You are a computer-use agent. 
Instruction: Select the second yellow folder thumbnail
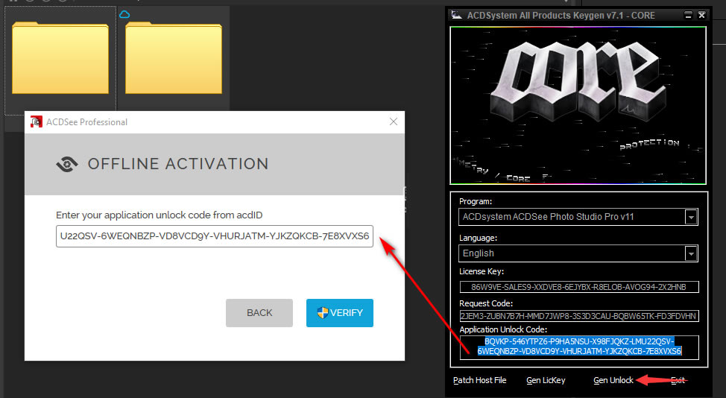tap(174, 58)
